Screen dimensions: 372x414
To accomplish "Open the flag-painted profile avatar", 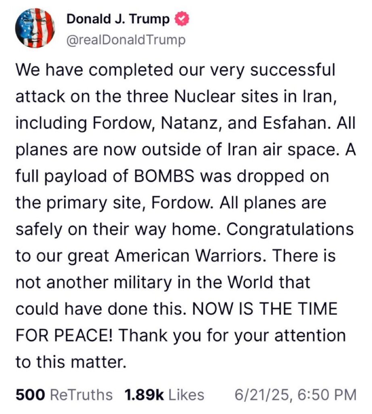I will point(35,28).
